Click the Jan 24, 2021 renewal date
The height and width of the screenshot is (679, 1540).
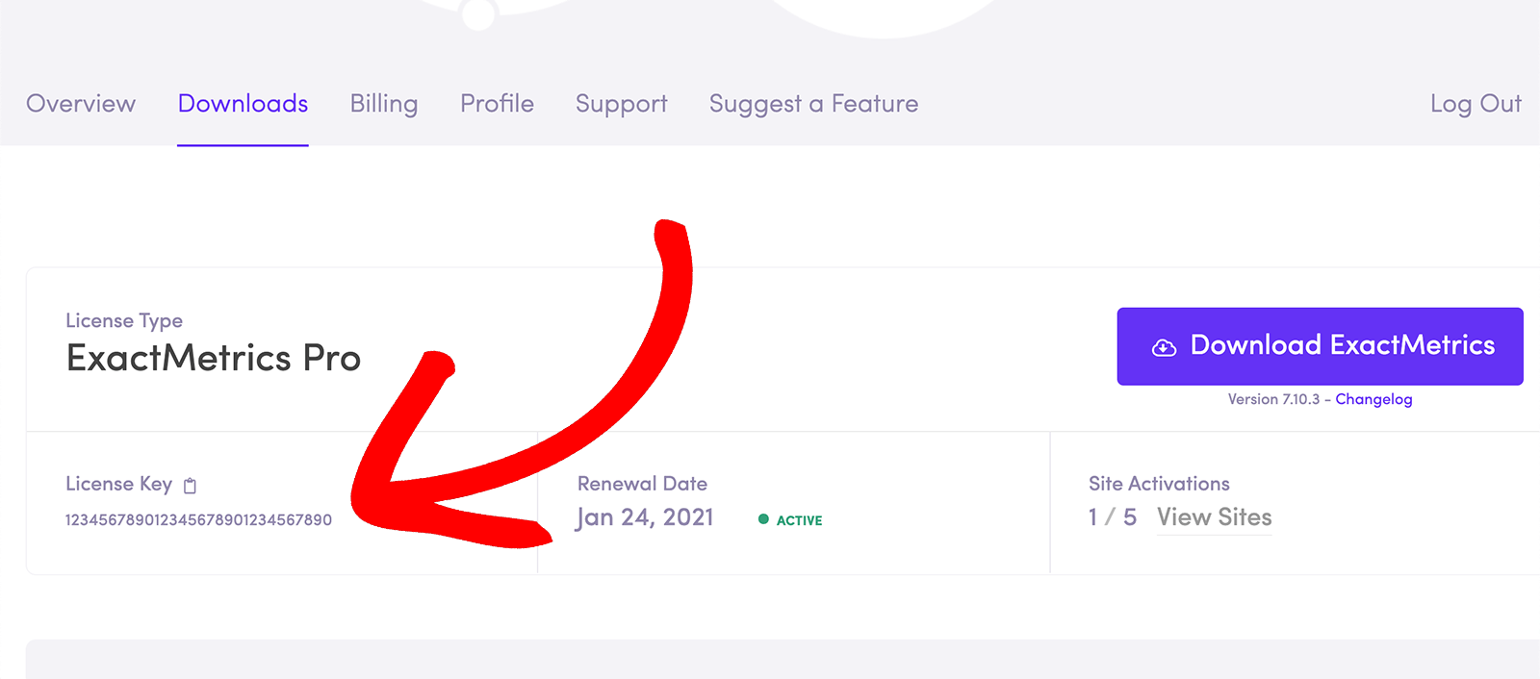[x=645, y=517]
